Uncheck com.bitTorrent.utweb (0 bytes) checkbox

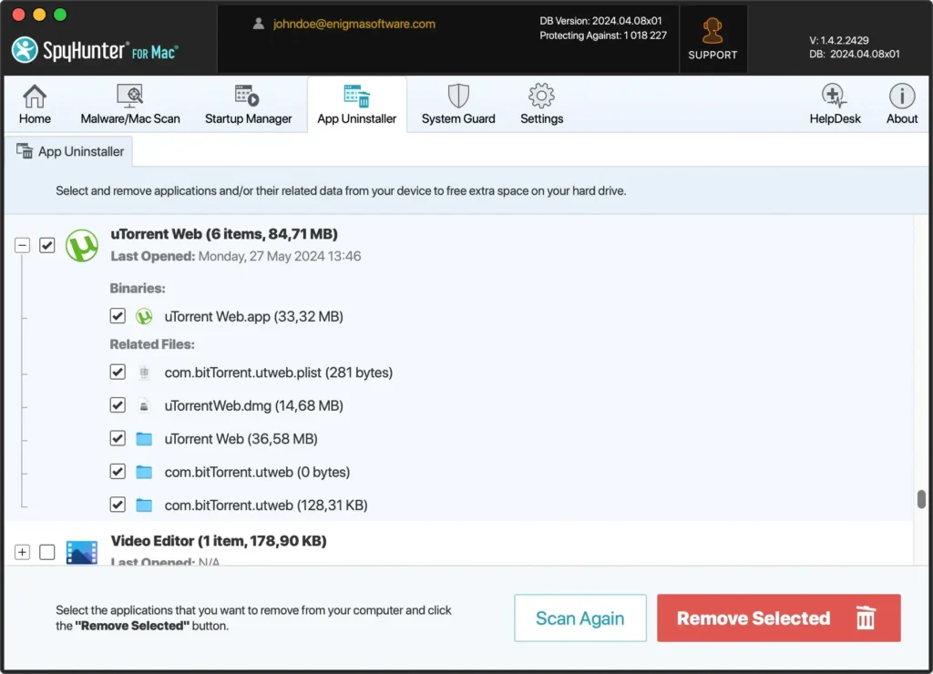click(x=118, y=472)
